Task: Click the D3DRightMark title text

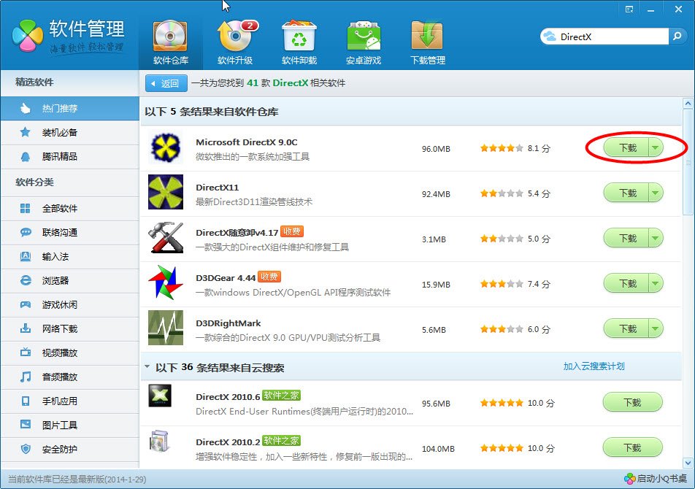Action: click(x=229, y=323)
